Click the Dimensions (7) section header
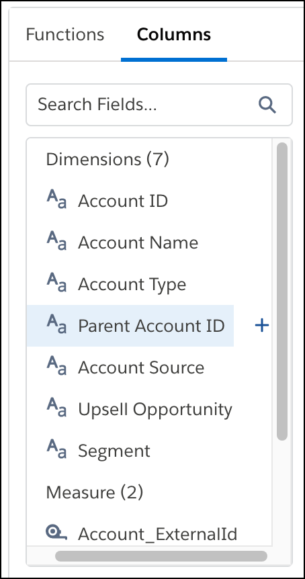The height and width of the screenshot is (579, 305). tap(107, 159)
